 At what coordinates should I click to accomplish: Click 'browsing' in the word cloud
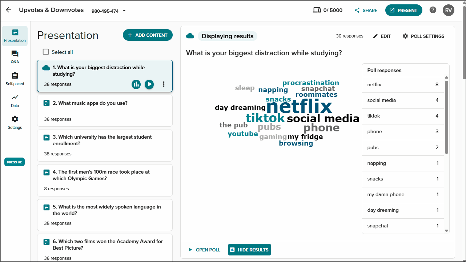pos(296,143)
